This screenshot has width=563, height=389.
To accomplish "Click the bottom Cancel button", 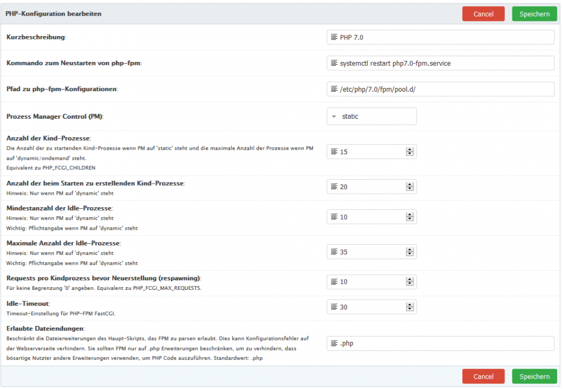I will pos(483,376).
